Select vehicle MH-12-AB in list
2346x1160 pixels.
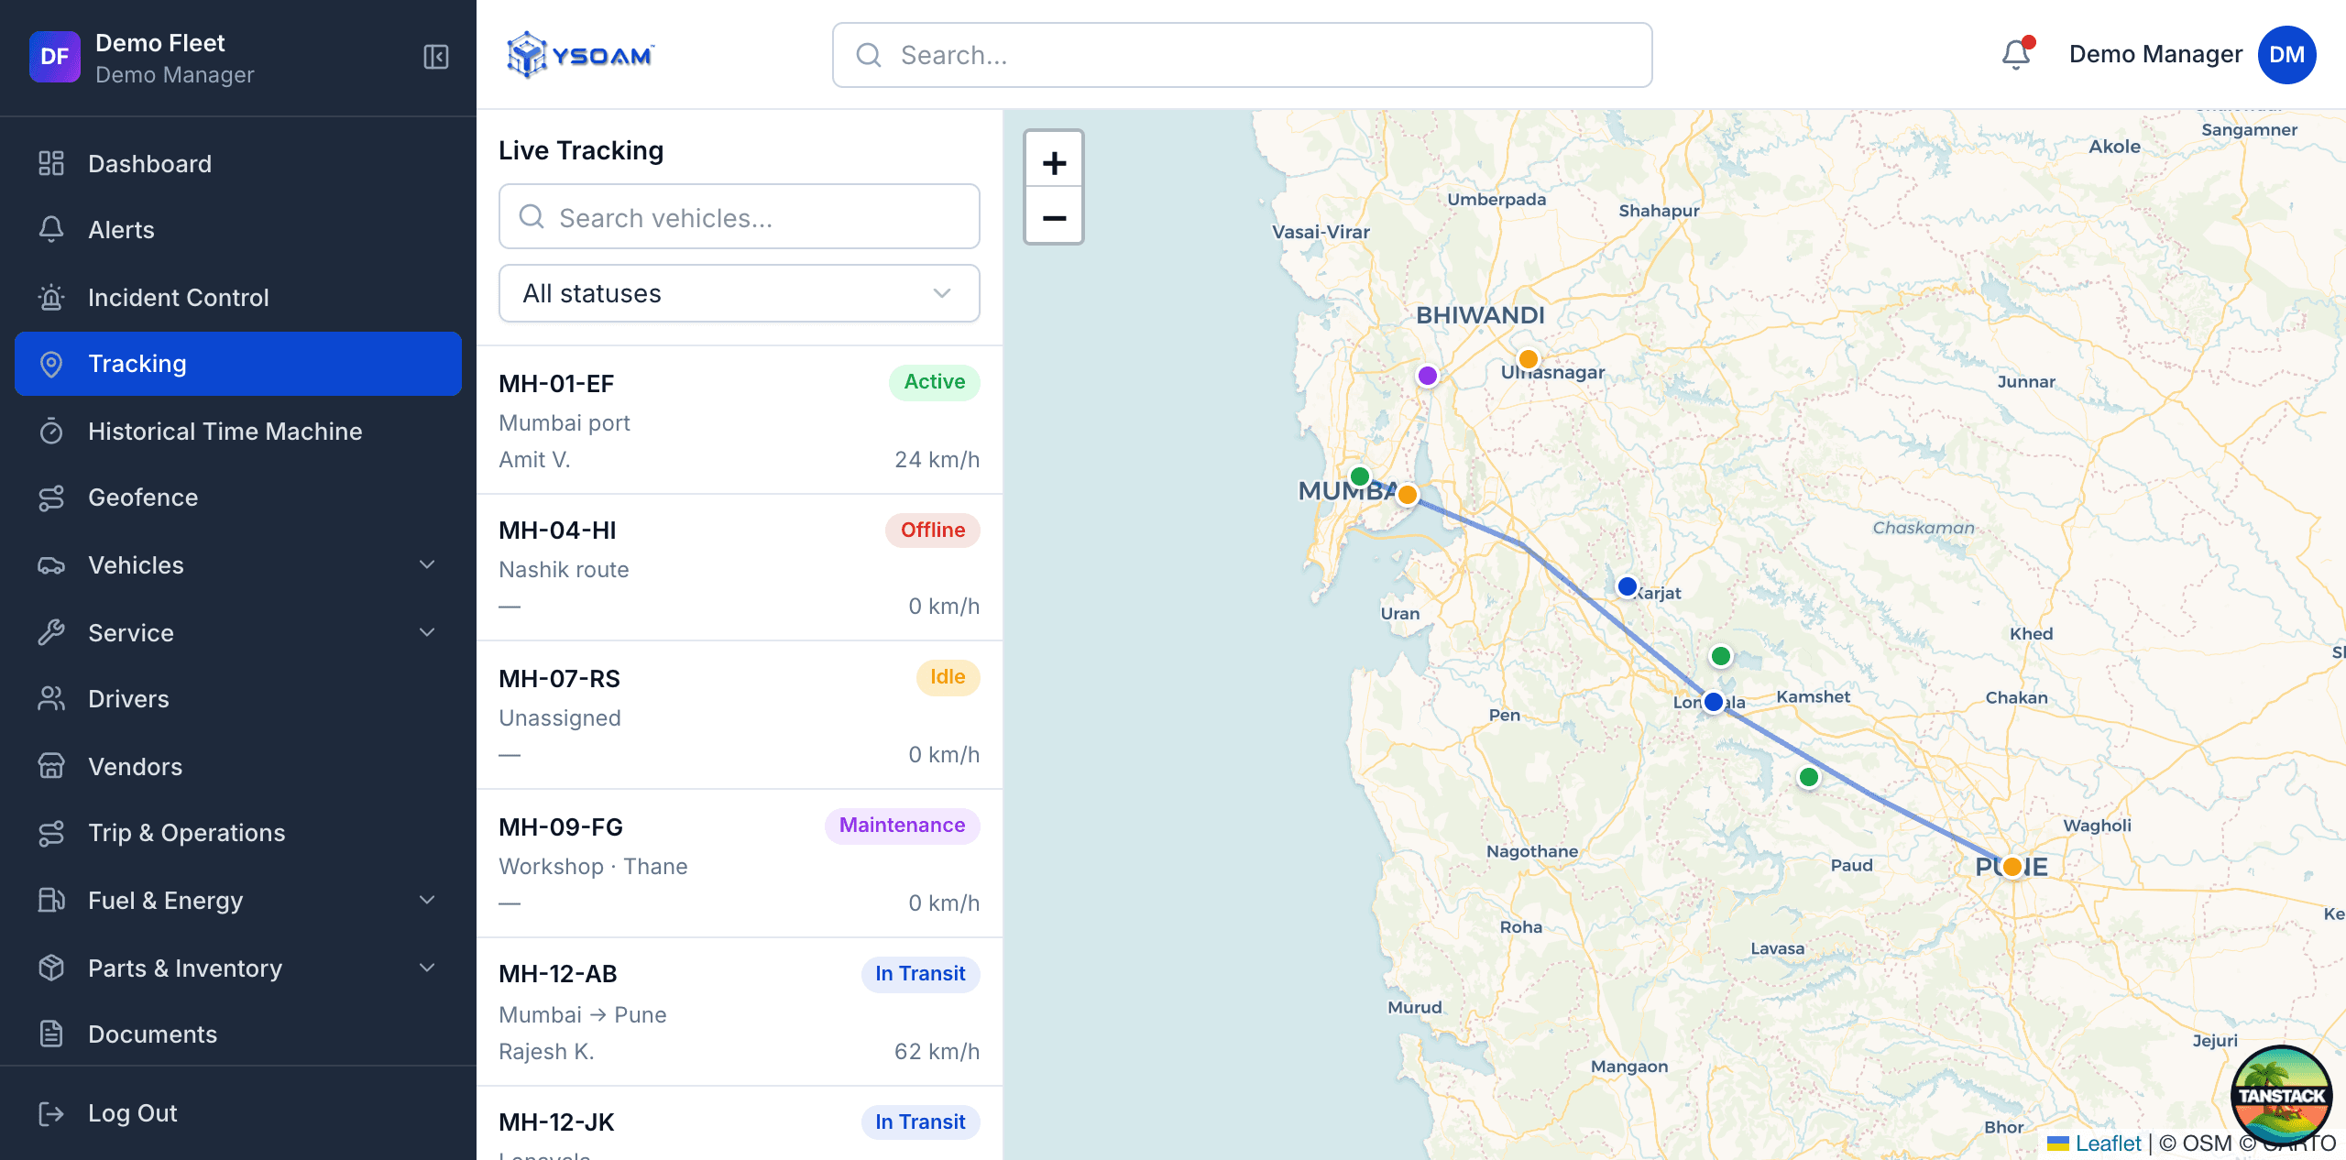point(740,1012)
